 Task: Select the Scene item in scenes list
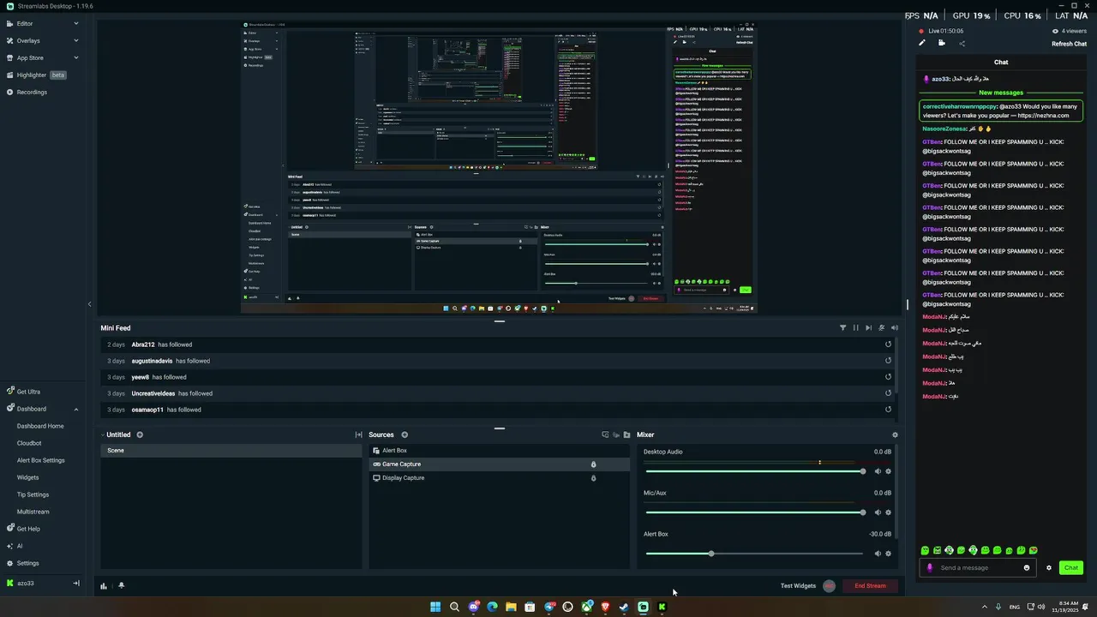click(231, 451)
